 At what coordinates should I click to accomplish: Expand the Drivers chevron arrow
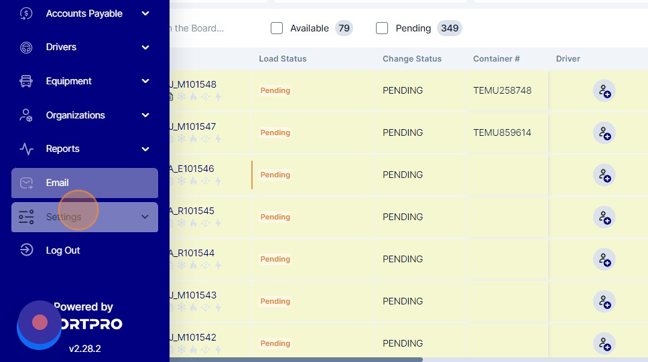145,48
